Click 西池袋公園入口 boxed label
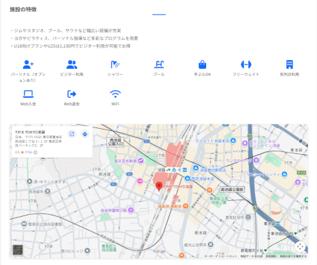This screenshot has height=265, width=317. 116,142
